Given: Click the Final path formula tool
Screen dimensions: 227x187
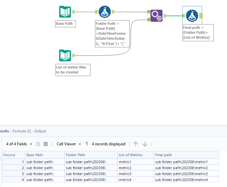Looking at the screenshot, I should (192, 16).
